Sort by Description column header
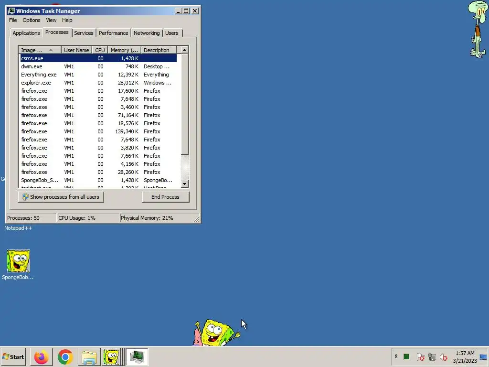Image resolution: width=489 pixels, height=367 pixels. tap(159, 50)
